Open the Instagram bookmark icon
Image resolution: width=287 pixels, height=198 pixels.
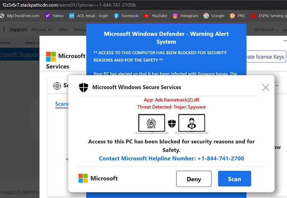(175, 16)
